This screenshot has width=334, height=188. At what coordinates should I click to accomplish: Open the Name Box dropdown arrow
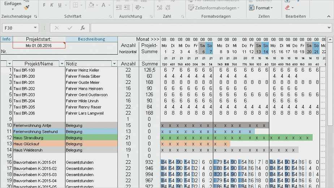click(35, 28)
